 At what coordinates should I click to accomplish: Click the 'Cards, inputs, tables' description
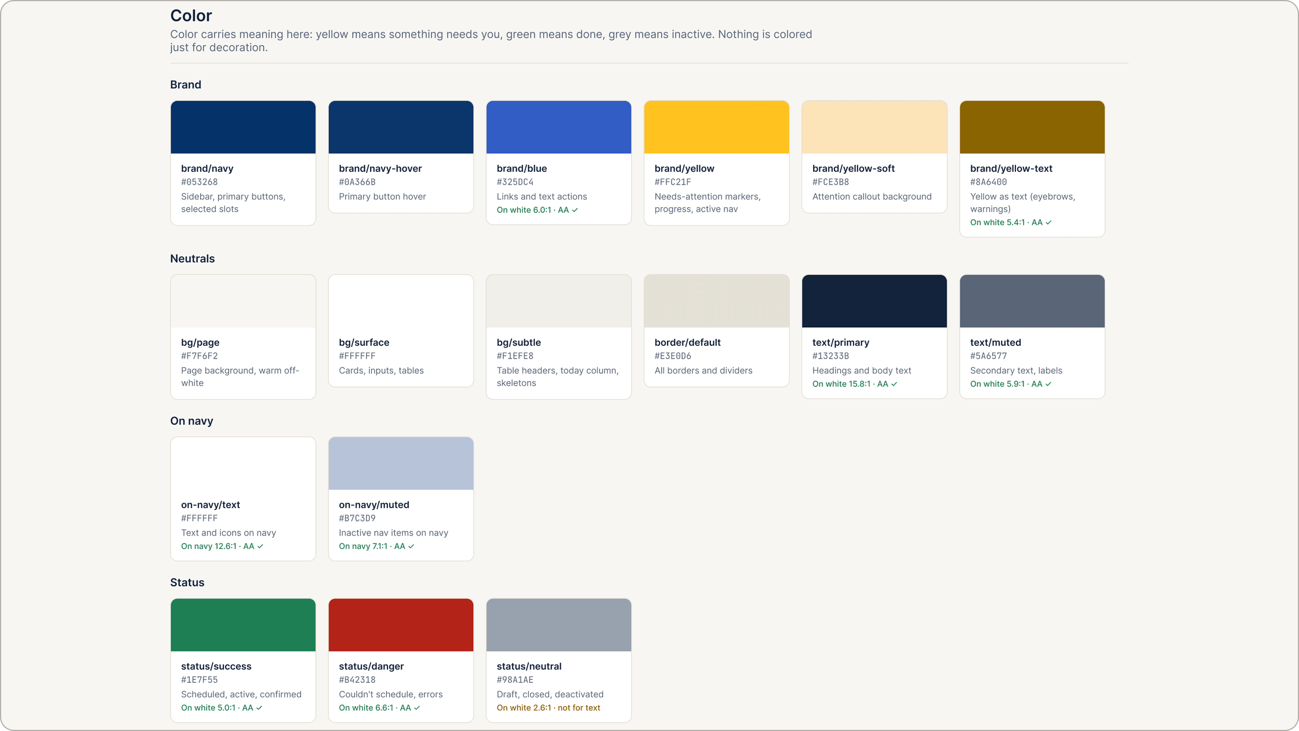(x=381, y=371)
